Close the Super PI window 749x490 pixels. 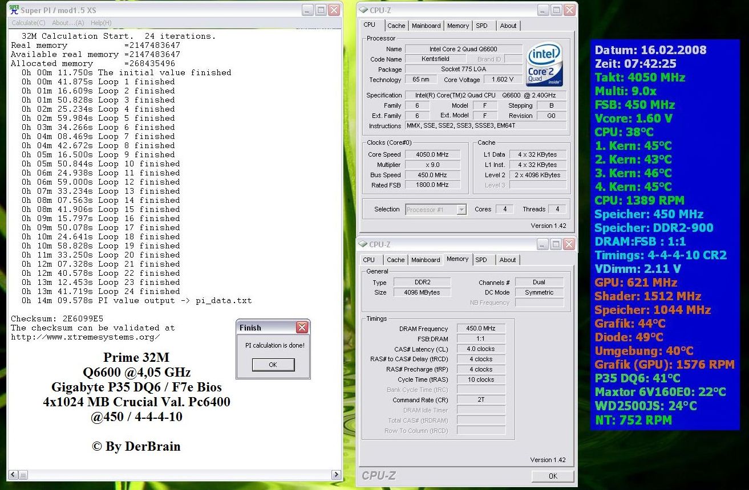pyautogui.click(x=334, y=10)
